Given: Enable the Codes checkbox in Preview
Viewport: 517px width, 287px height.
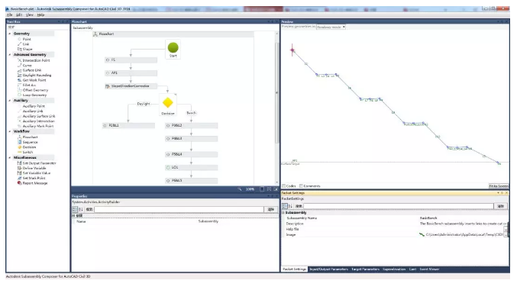Looking at the screenshot, I should pos(284,185).
